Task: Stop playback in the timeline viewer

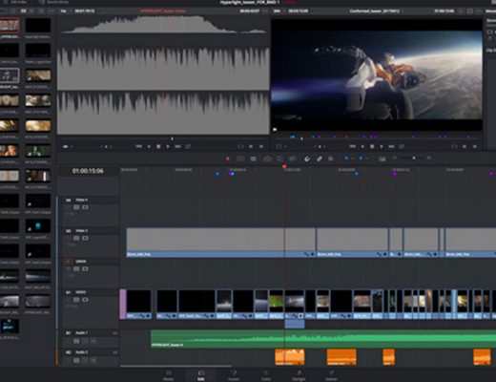Action: pos(372,146)
